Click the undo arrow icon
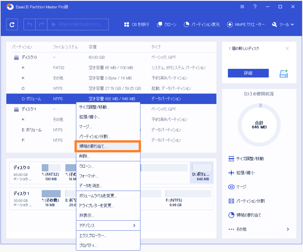The image size is (303, 252). [x=30, y=25]
